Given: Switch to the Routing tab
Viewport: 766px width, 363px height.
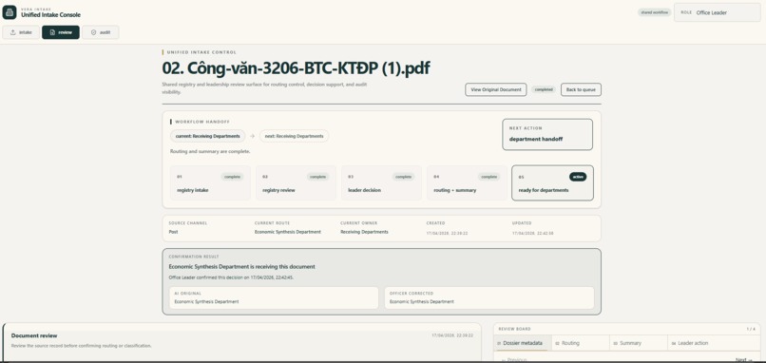Looking at the screenshot, I should tap(581, 343).
